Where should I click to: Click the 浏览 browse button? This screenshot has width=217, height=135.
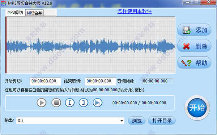click(137, 121)
